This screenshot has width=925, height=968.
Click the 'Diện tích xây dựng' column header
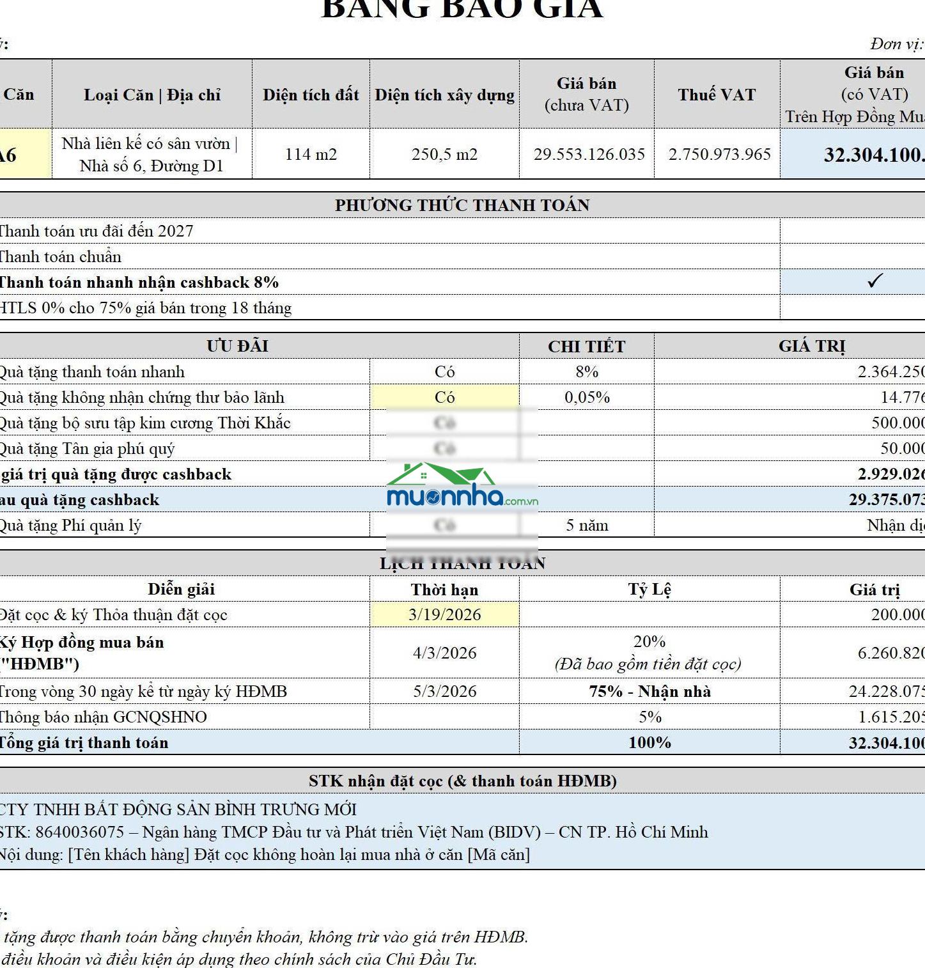click(444, 95)
